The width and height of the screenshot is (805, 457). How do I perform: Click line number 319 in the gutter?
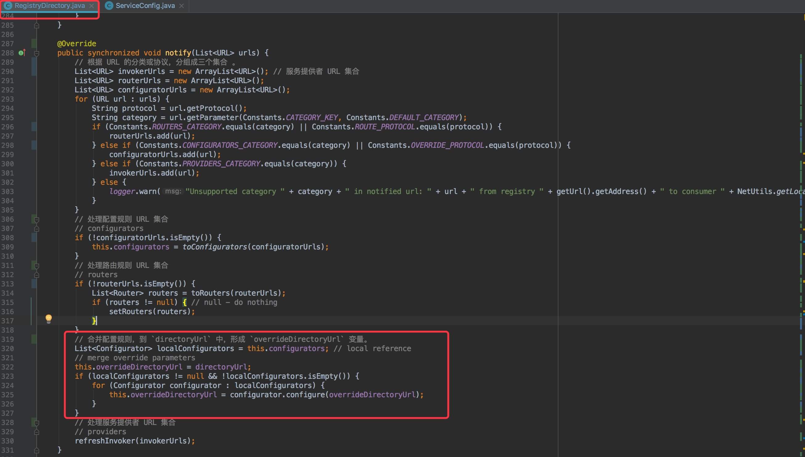click(7, 339)
